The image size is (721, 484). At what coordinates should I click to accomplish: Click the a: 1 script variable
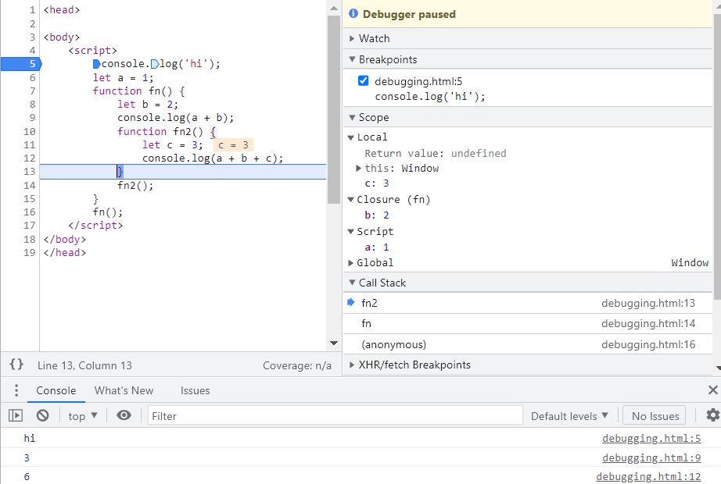click(x=377, y=247)
